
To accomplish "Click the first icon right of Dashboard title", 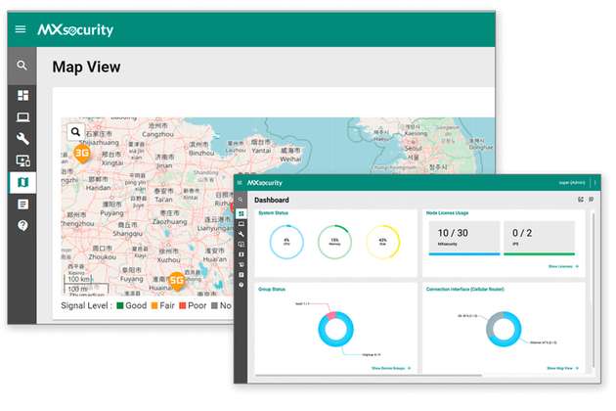I will pyautogui.click(x=581, y=200).
